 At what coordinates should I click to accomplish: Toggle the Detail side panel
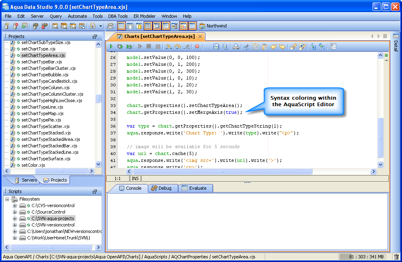click(x=396, y=45)
